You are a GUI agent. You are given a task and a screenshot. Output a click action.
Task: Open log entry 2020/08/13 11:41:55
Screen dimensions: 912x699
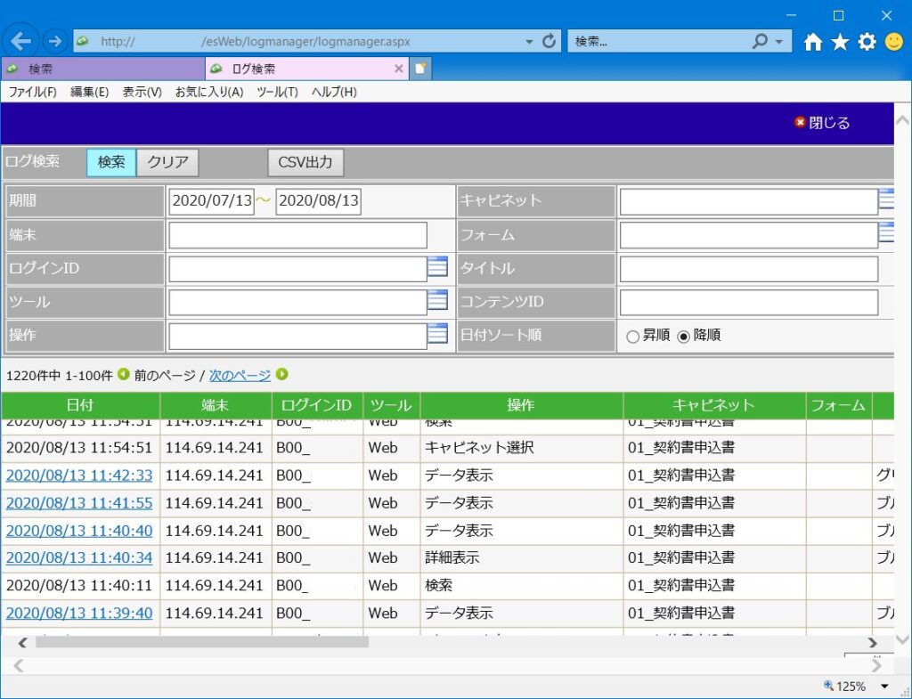tap(79, 503)
